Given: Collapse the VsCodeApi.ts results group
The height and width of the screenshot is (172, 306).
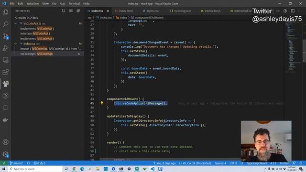Looking at the screenshot, I should [15, 23].
